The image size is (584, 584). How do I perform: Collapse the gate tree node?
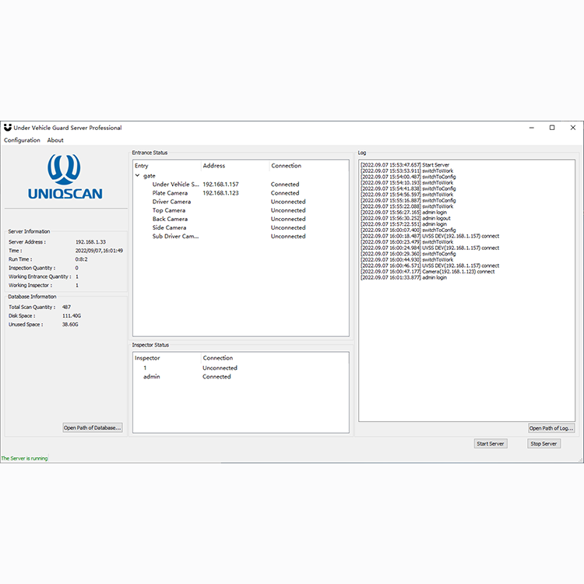pos(138,176)
